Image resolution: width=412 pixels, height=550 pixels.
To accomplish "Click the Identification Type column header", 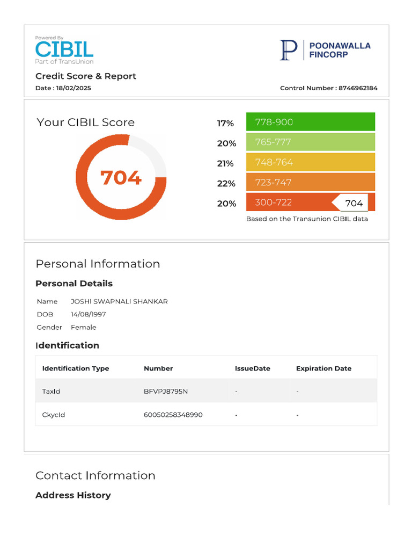I will (76, 368).
